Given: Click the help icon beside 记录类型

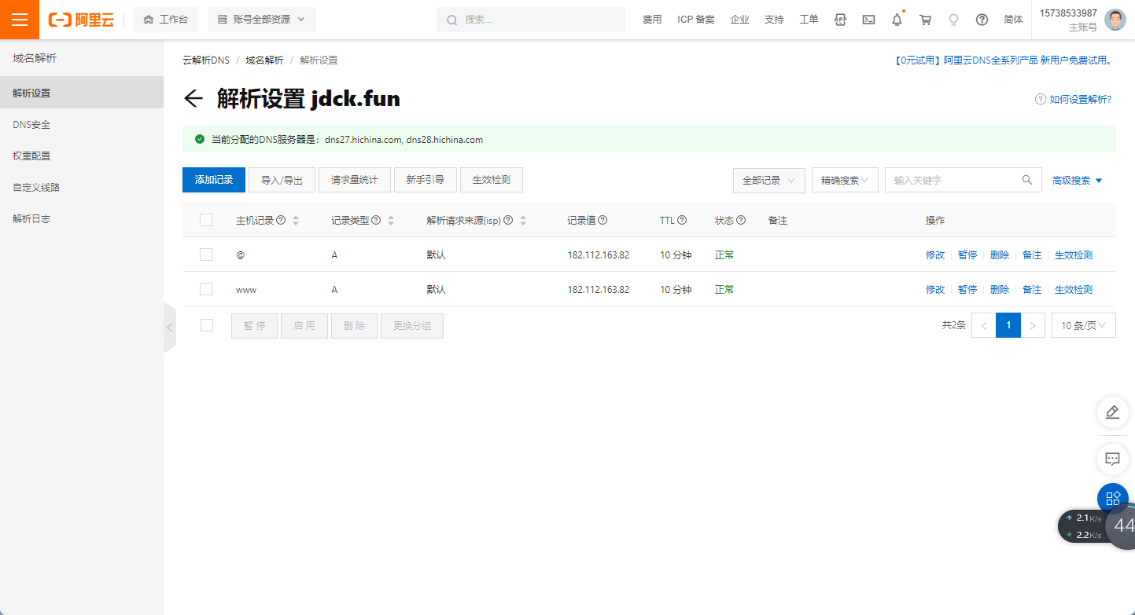Looking at the screenshot, I should (x=376, y=221).
